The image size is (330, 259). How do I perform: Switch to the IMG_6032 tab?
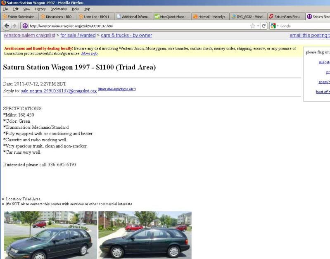point(248,17)
